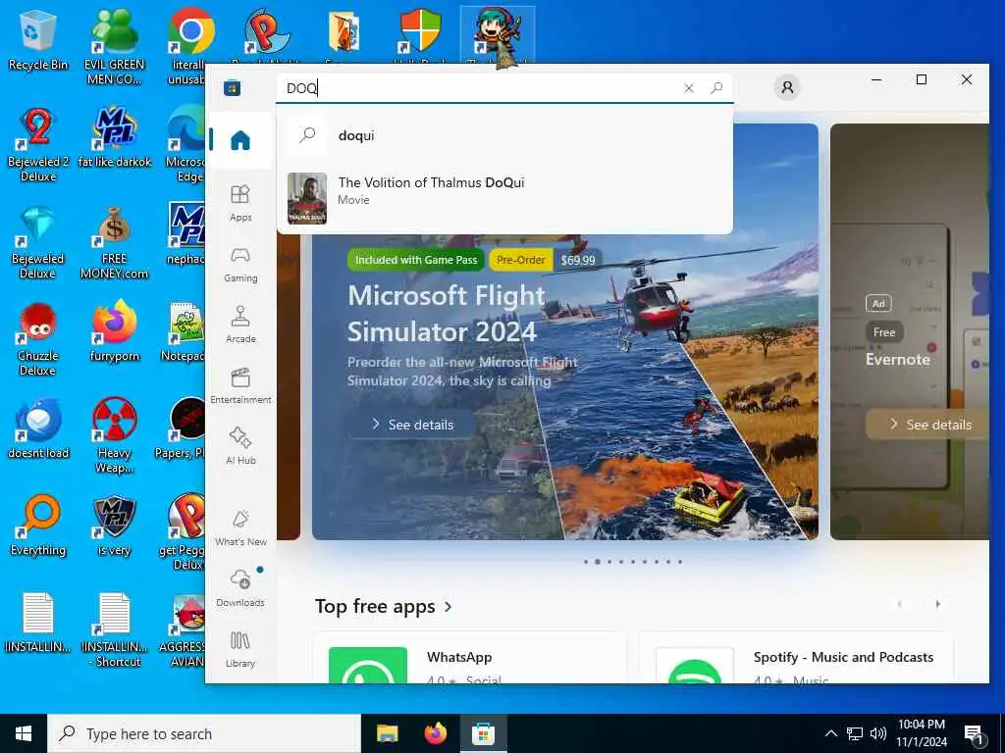Open Bejeweled 2 Deluxe desktop shortcut
The image size is (1005, 753).
pyautogui.click(x=38, y=145)
